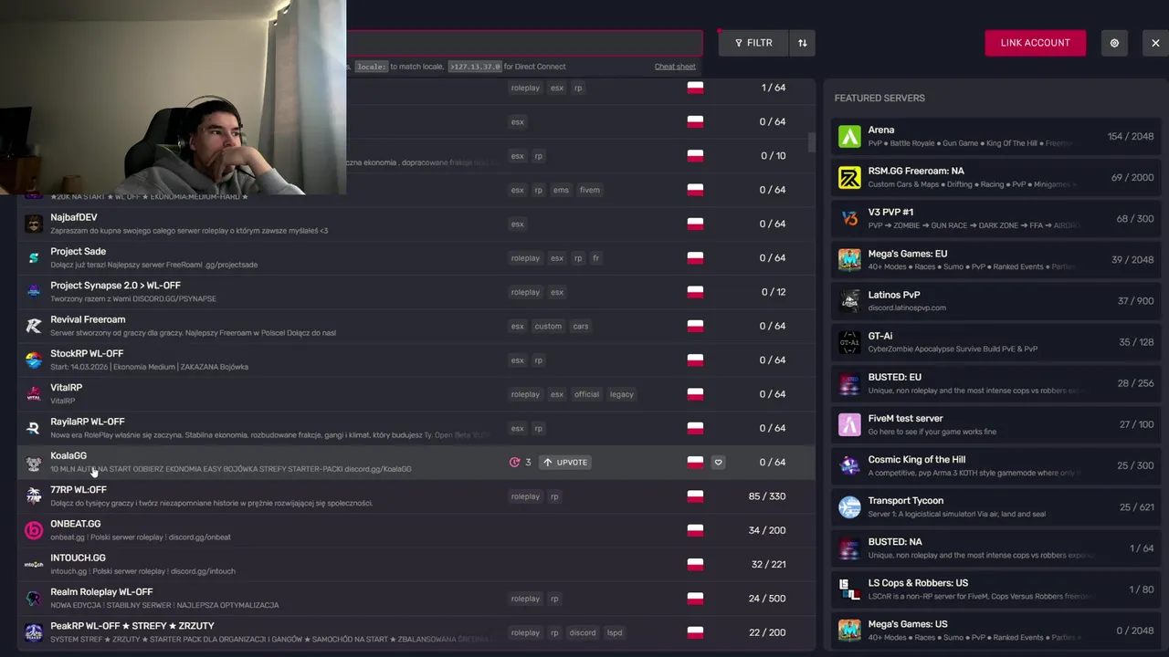Select StockRP WL-OFF server name
Viewport: 1169px width, 657px height.
87,353
